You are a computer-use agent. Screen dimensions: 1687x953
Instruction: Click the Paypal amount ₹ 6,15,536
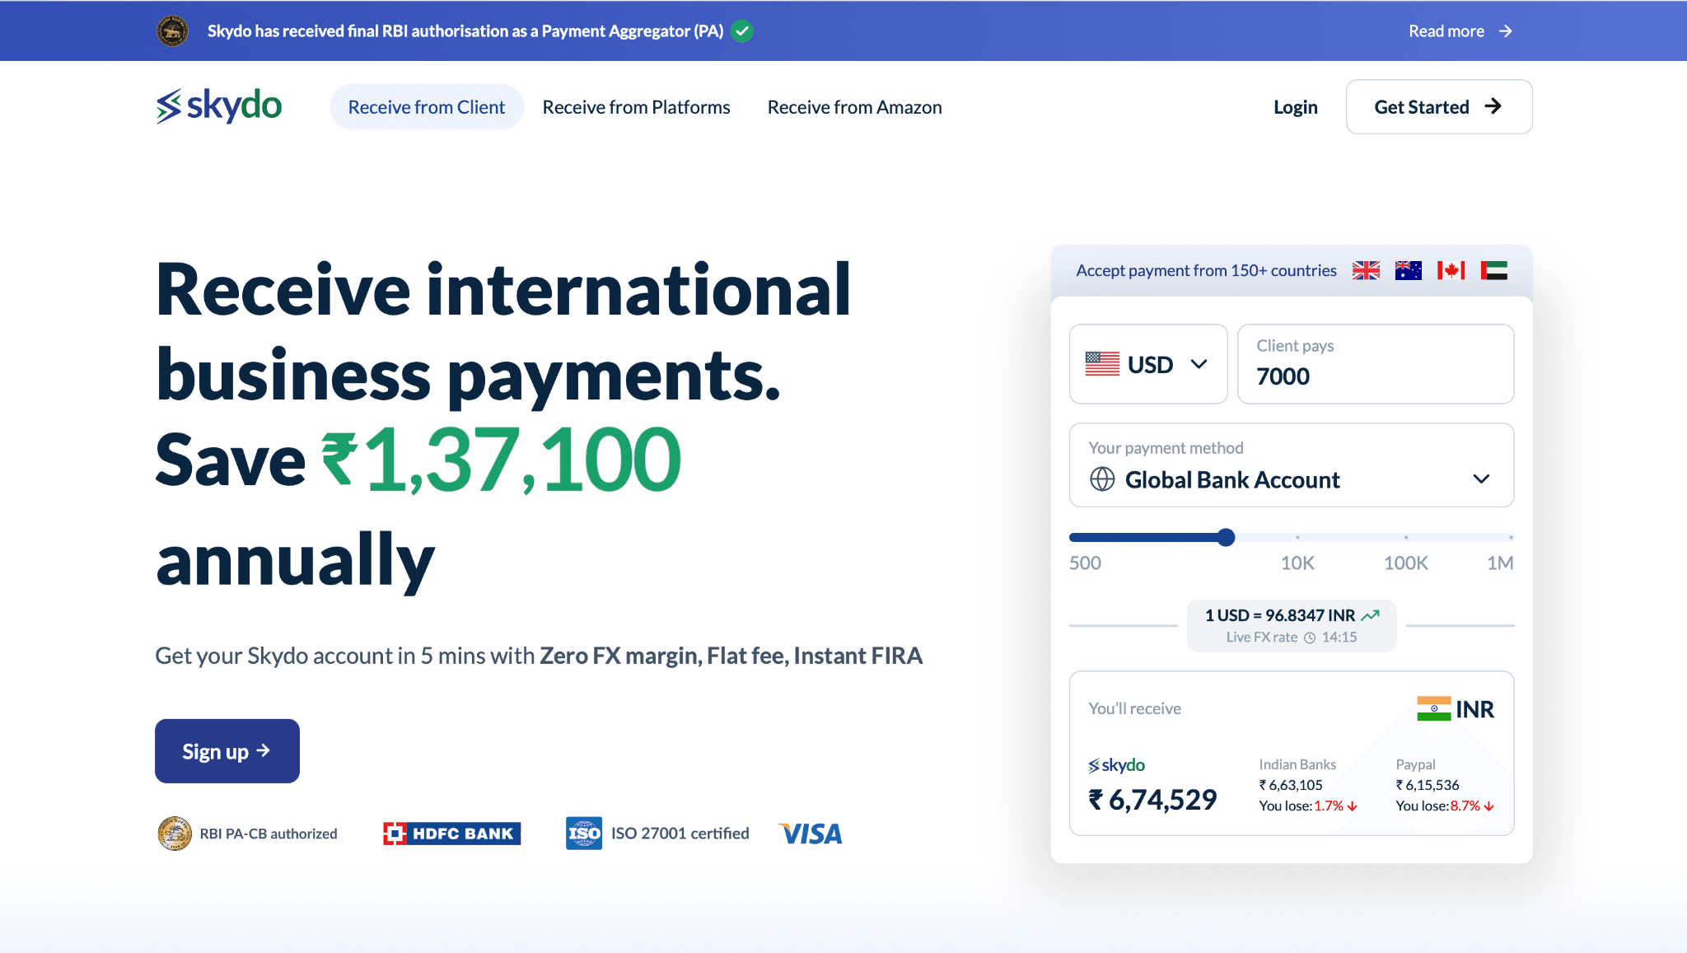1428,785
